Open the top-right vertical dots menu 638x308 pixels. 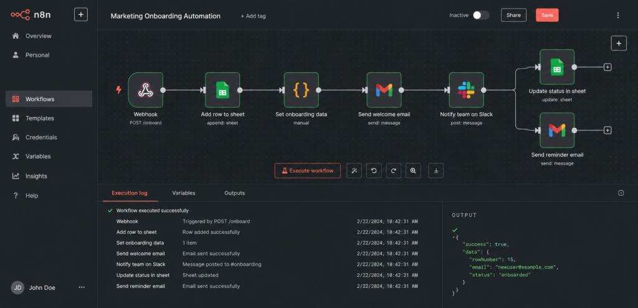click(x=618, y=16)
